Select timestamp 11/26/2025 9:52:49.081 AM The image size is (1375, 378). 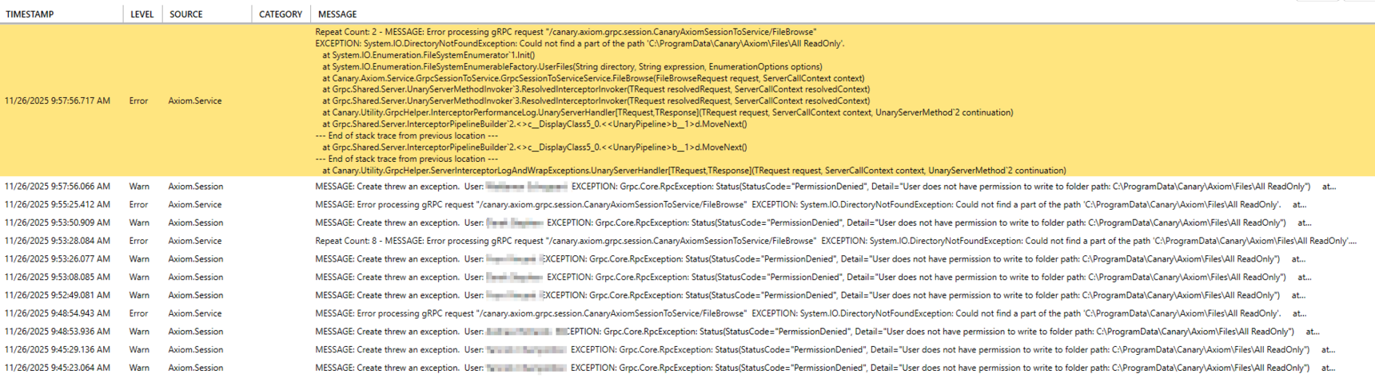[58, 295]
